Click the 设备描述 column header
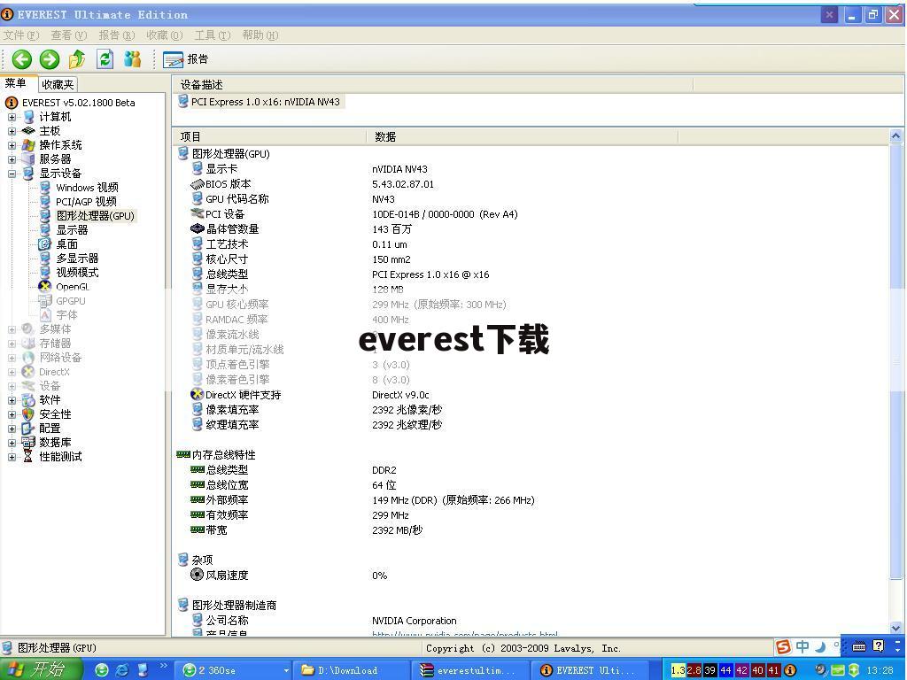907x680 pixels. [432, 85]
